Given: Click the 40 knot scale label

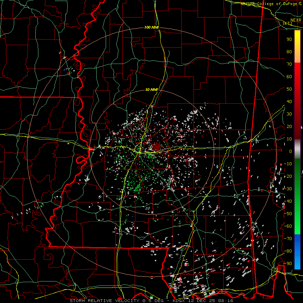Looking at the screenshot, I should point(289,101).
